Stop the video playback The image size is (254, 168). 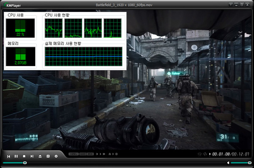(x=24, y=156)
